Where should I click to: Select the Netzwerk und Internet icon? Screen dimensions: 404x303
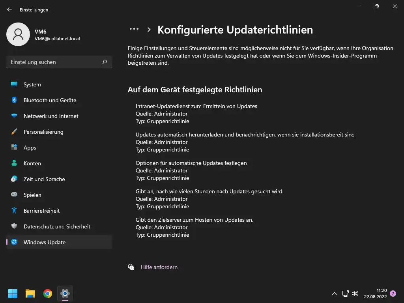[14, 116]
